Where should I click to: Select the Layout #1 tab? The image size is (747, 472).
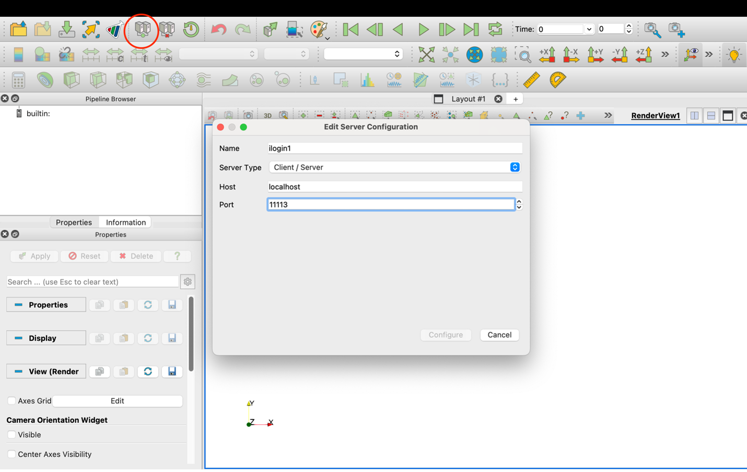point(468,99)
